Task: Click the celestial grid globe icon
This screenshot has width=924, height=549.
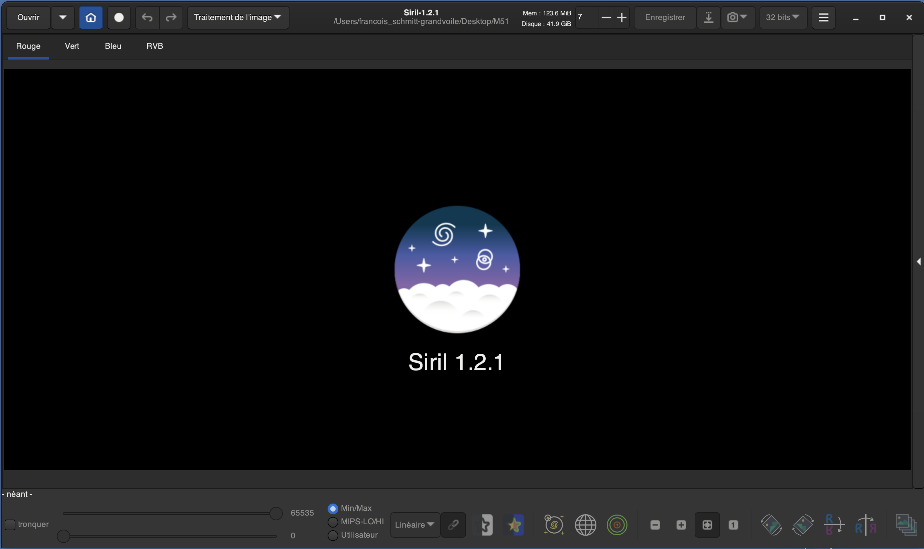Action: click(585, 525)
